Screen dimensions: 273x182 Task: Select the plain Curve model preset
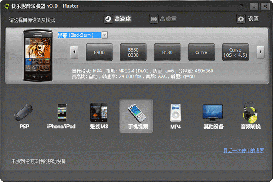point(201,52)
